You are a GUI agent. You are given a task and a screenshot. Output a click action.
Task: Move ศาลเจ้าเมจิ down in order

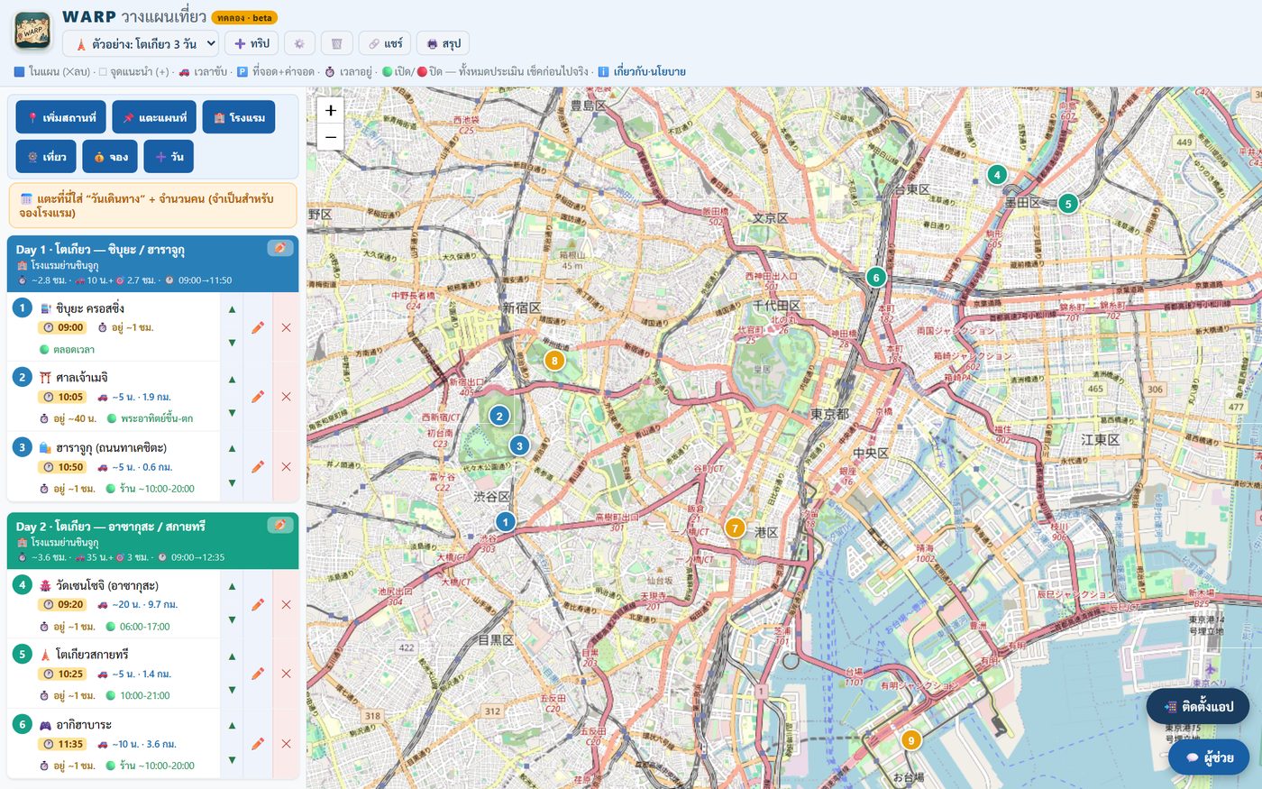(x=232, y=412)
